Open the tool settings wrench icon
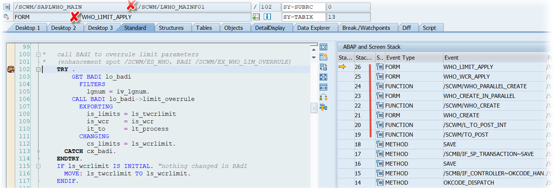 (323, 107)
